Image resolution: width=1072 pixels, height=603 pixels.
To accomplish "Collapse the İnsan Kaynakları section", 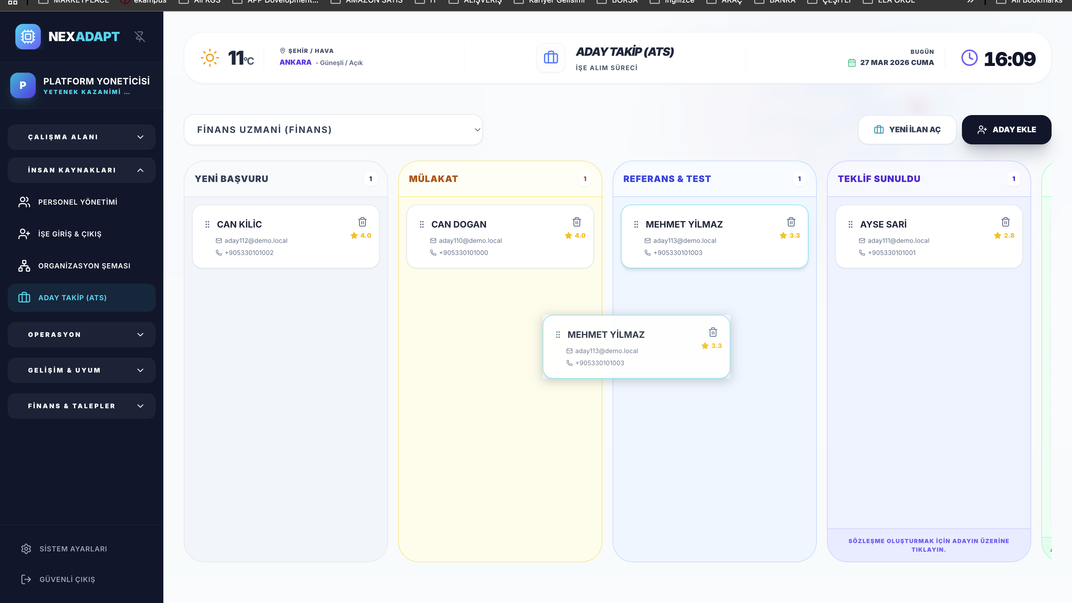I will tap(82, 171).
